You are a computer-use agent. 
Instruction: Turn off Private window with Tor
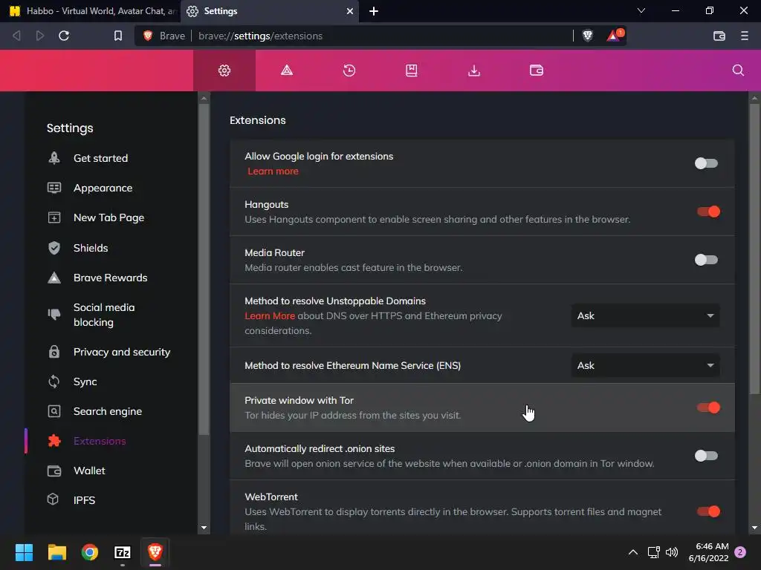point(708,407)
